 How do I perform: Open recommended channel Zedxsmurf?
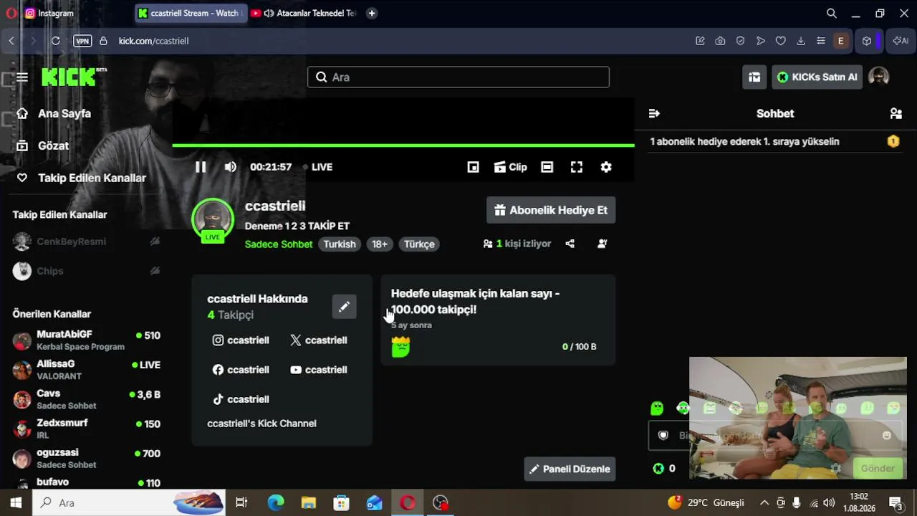click(87, 429)
